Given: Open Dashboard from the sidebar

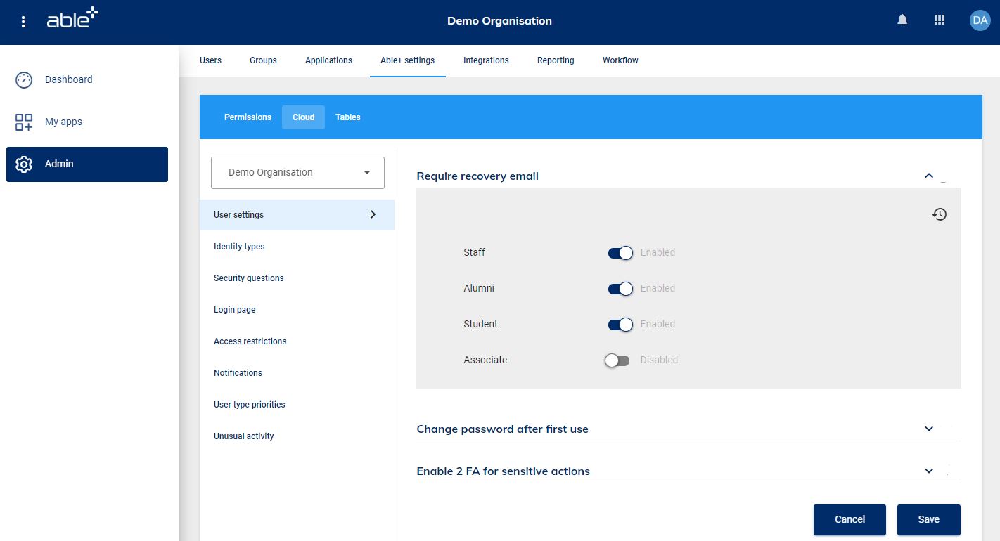Looking at the screenshot, I should click(68, 79).
